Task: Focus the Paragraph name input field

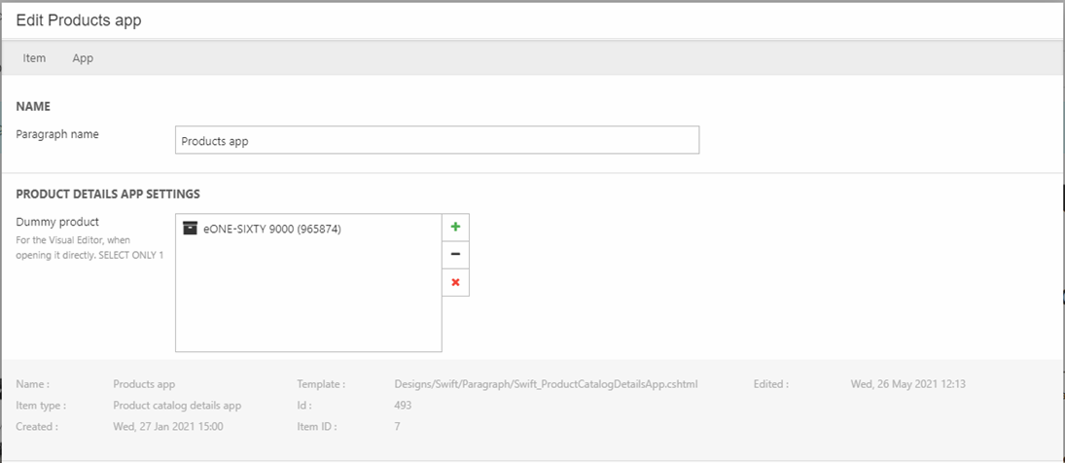Action: [437, 140]
